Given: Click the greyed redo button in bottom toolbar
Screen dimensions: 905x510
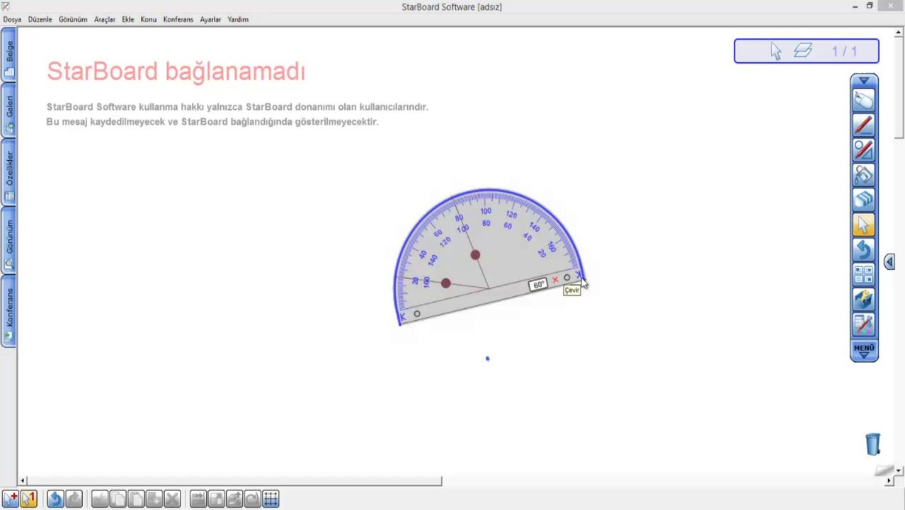Looking at the screenshot, I should pos(74,499).
